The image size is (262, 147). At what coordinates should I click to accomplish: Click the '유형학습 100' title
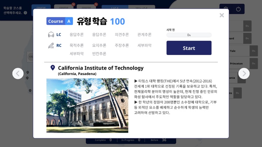101,21
